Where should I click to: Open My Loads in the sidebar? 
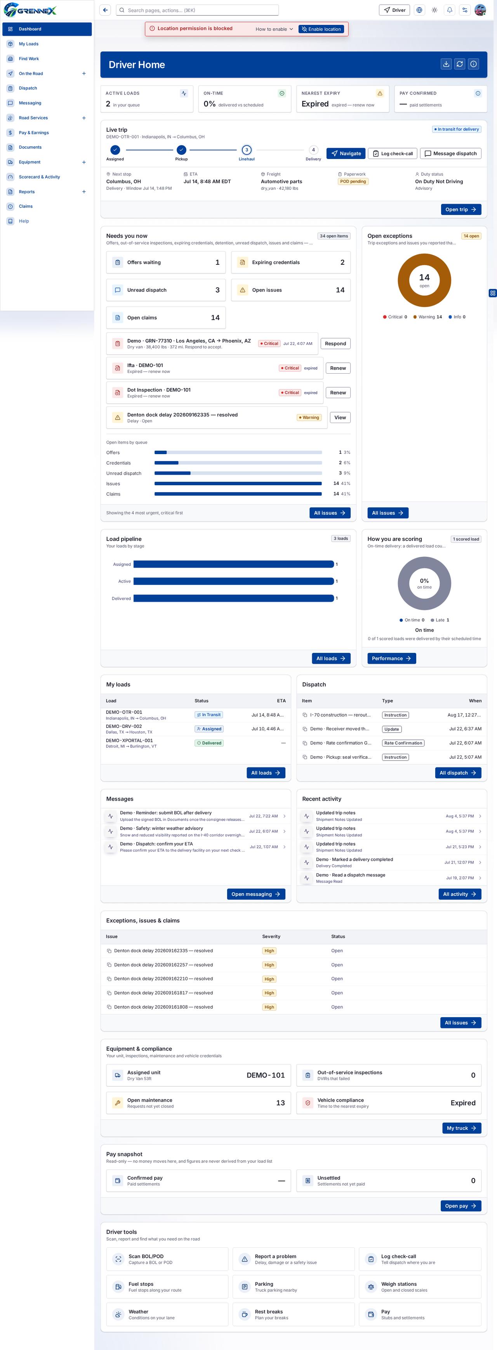pos(47,44)
